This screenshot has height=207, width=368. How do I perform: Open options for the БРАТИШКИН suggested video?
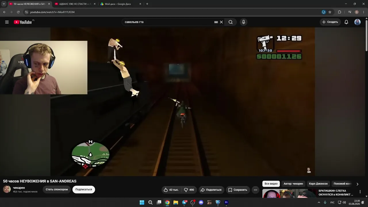point(360,192)
